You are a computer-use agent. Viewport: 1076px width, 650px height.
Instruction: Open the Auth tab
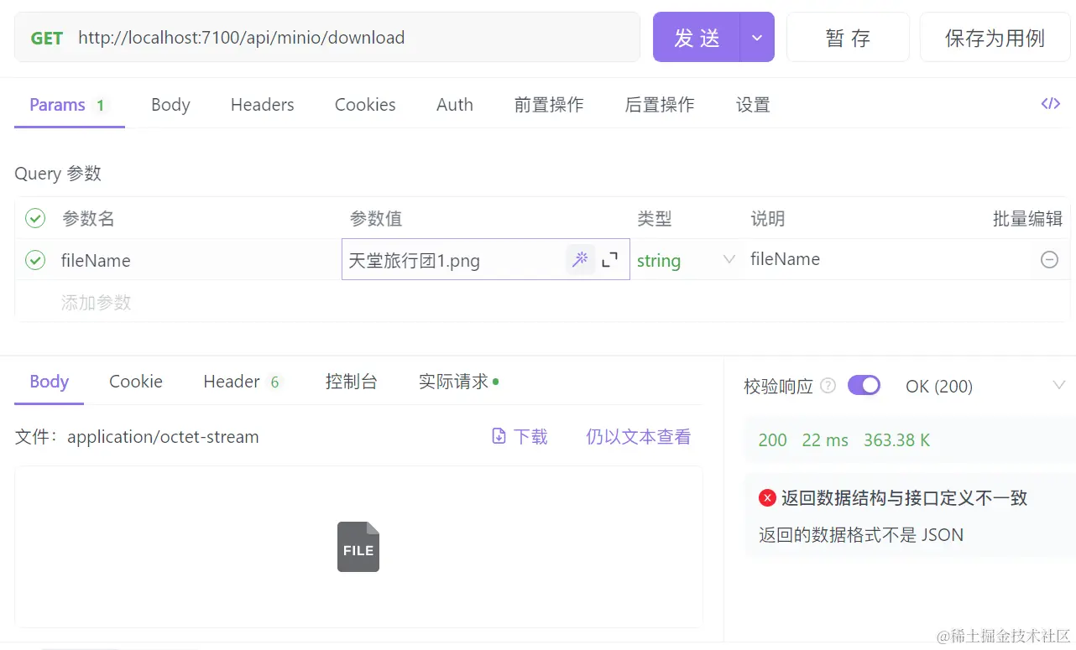point(455,105)
